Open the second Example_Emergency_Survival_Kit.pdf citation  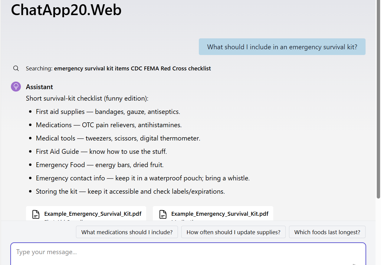[220, 214]
